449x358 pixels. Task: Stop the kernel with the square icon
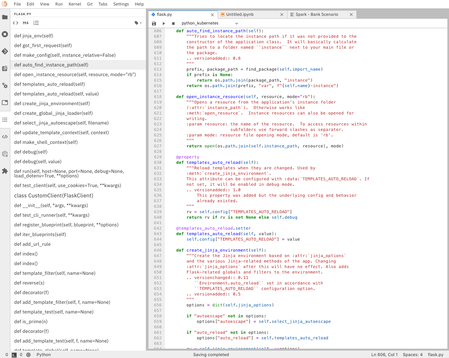(x=173, y=23)
